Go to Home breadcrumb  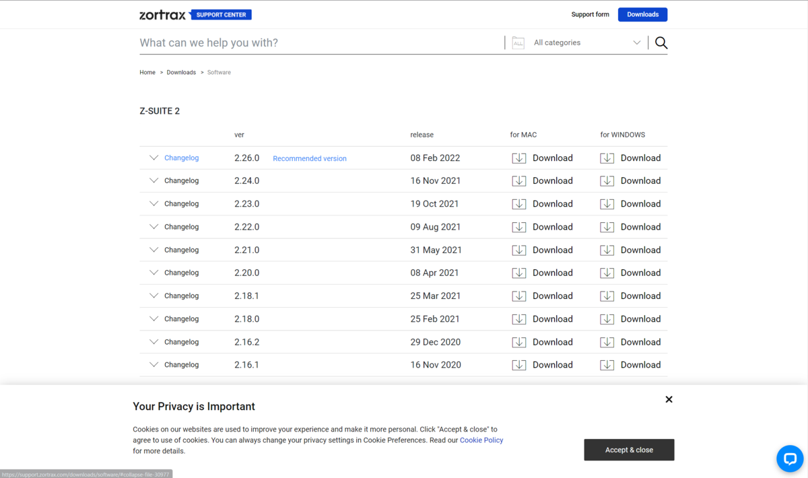[x=147, y=72]
